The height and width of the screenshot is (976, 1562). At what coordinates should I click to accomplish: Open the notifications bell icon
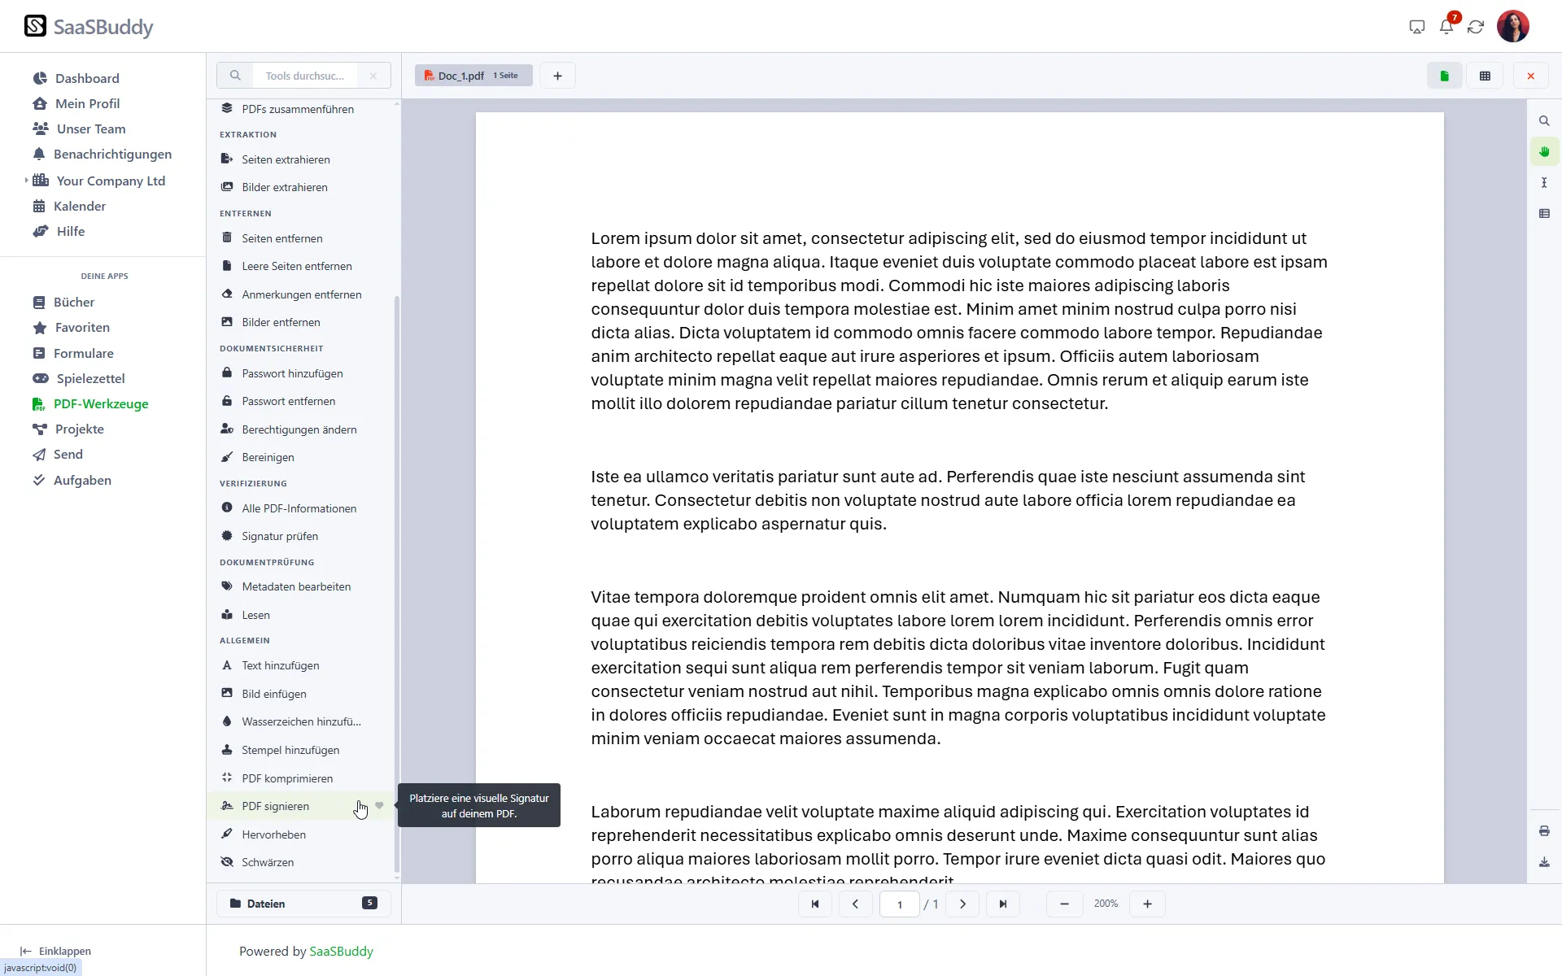(1446, 27)
